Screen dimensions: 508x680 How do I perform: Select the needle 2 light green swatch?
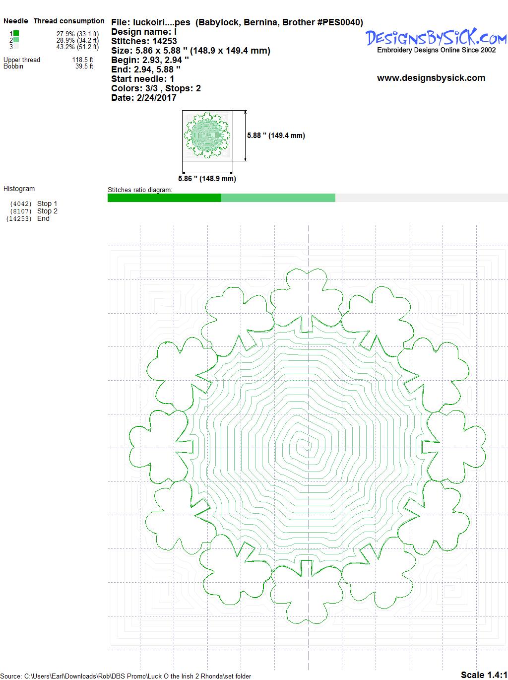(16, 40)
